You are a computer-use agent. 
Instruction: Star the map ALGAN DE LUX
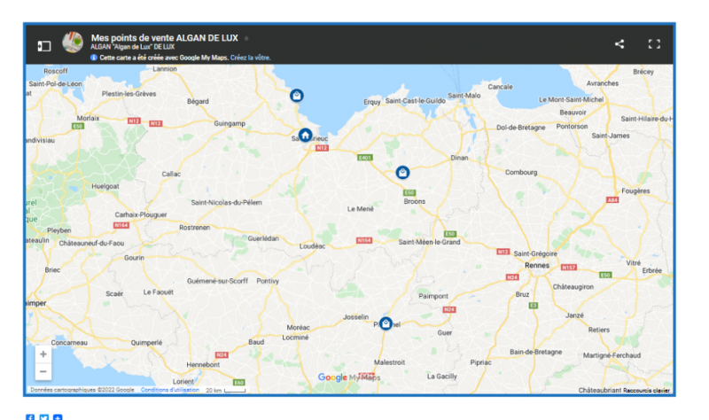246,38
